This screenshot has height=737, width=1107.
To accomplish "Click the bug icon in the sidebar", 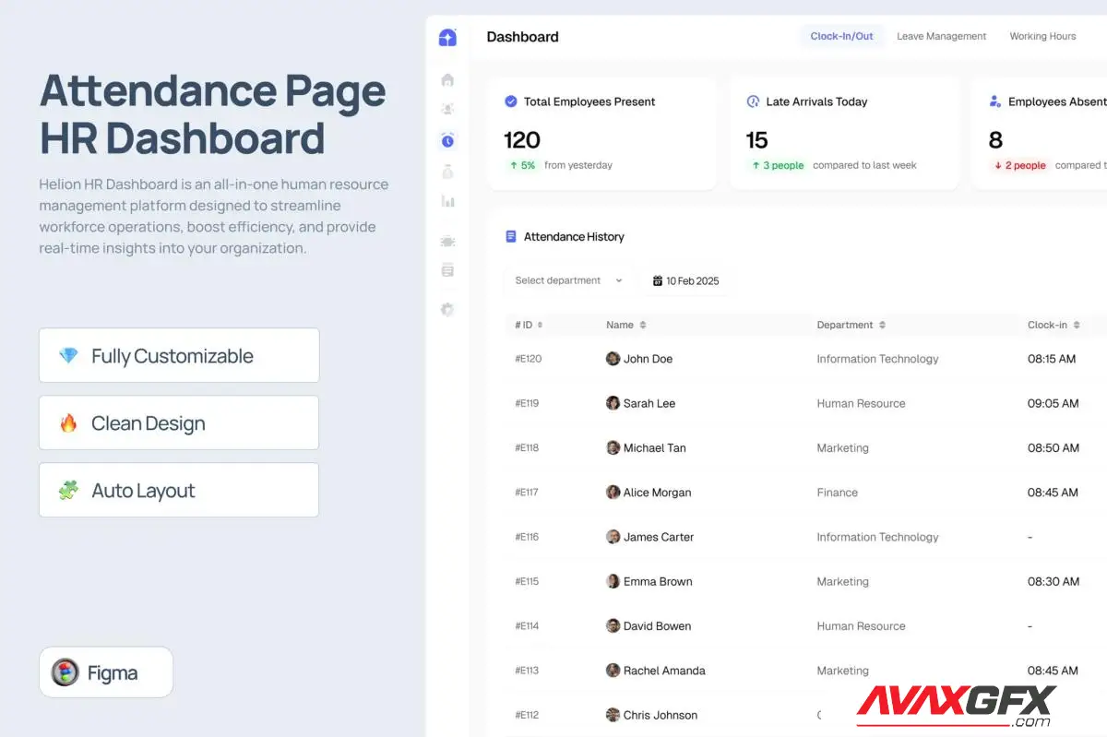I will [447, 241].
